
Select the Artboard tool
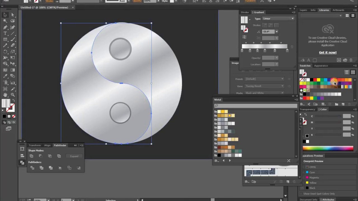[5, 89]
